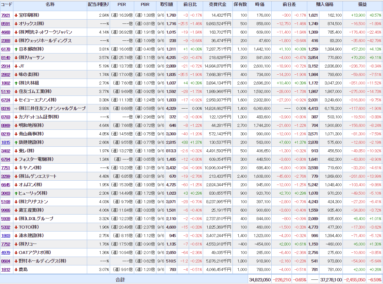Click the red down arrow beside JT
Image resolution: width=383 pixels, height=284 pixels.
click(x=16, y=66)
